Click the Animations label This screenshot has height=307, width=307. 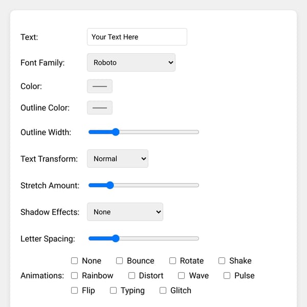(42, 275)
